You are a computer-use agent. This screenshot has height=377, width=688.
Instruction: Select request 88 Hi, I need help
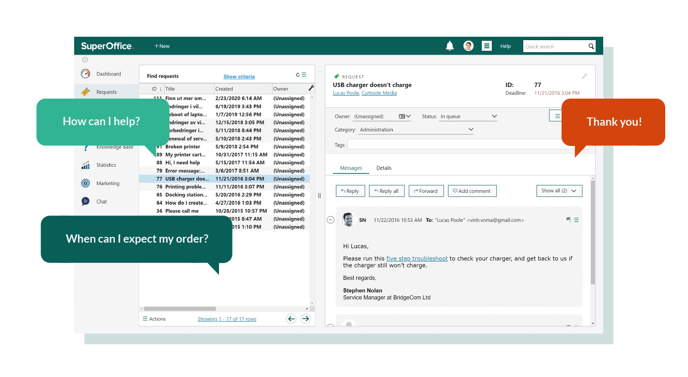pos(224,162)
